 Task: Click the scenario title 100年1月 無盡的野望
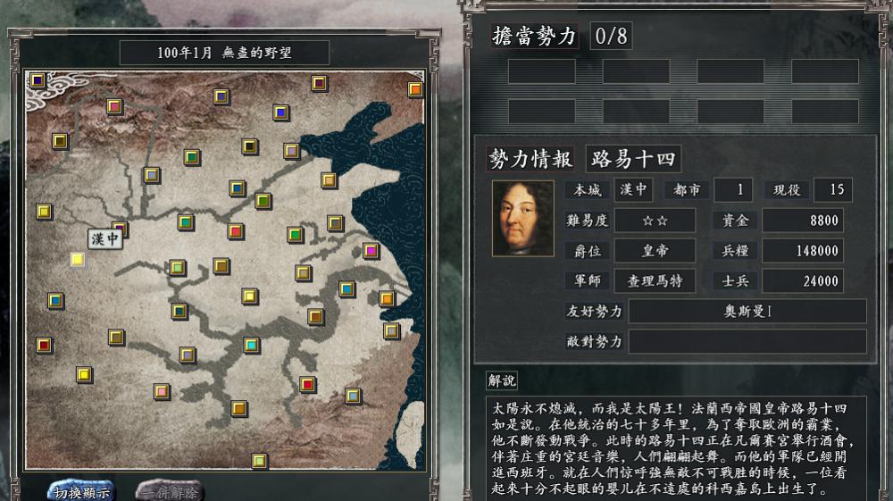[224, 53]
